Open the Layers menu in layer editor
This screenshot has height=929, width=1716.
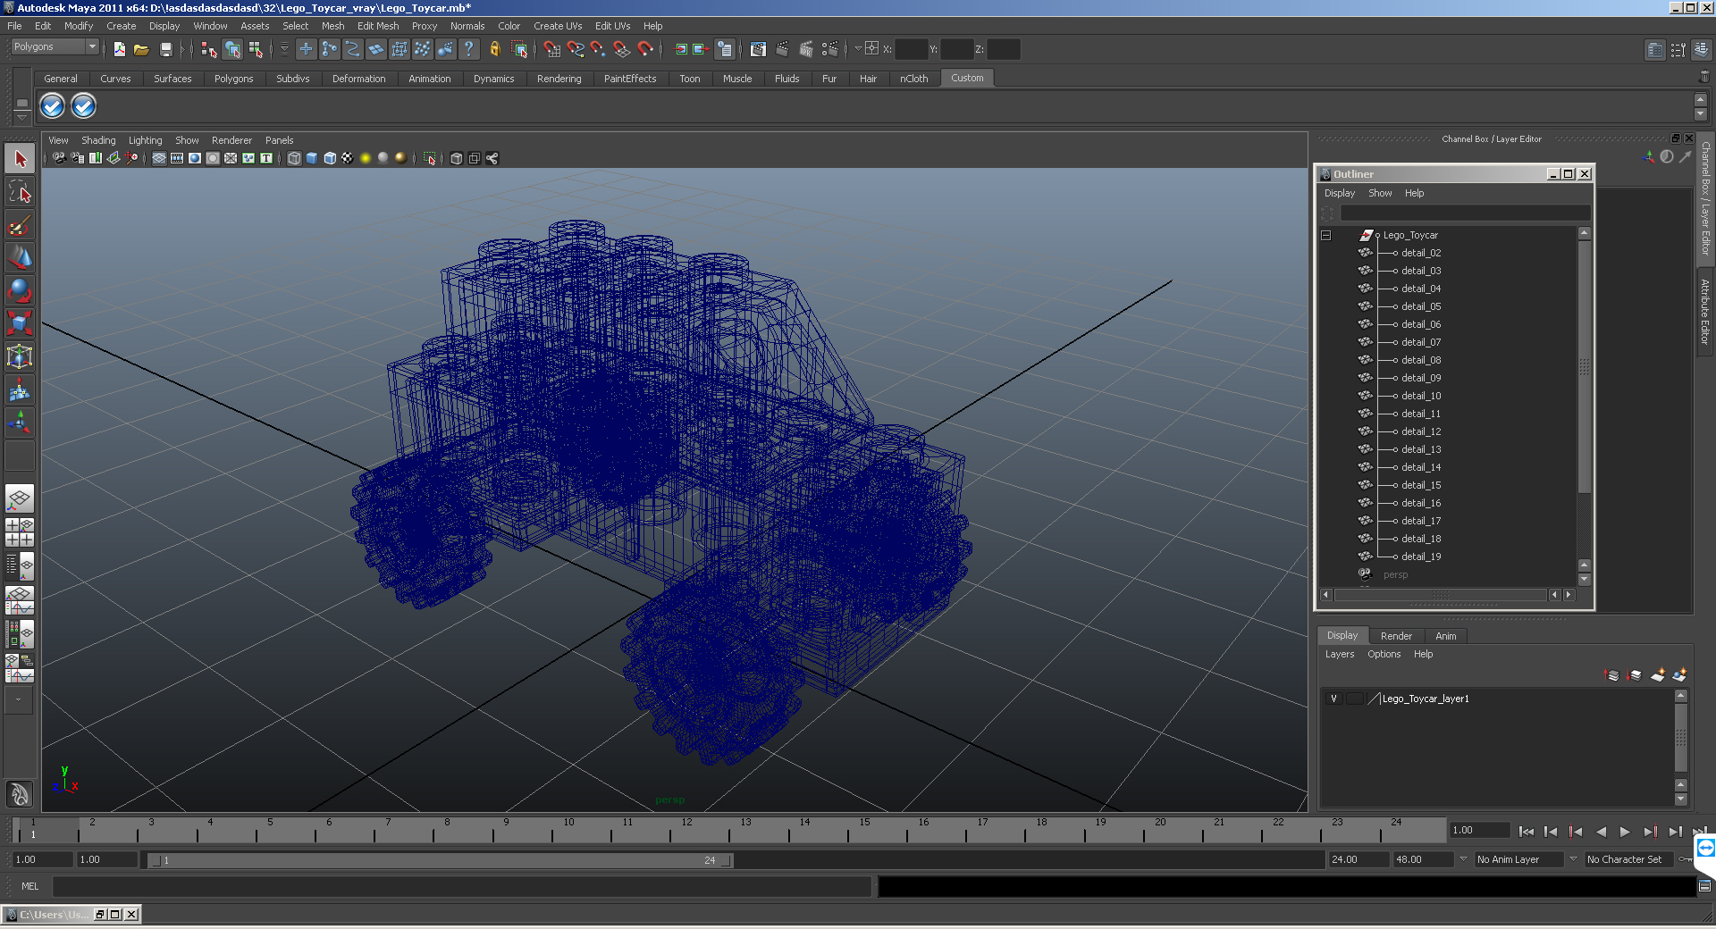(1339, 654)
